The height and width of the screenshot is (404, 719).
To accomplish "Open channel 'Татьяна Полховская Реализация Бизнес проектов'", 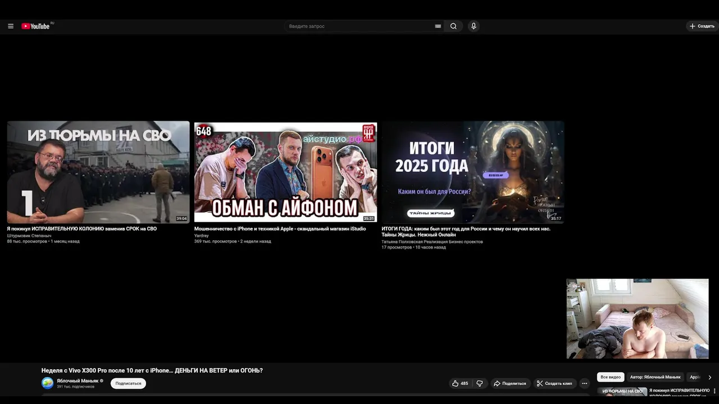I will pyautogui.click(x=432, y=242).
